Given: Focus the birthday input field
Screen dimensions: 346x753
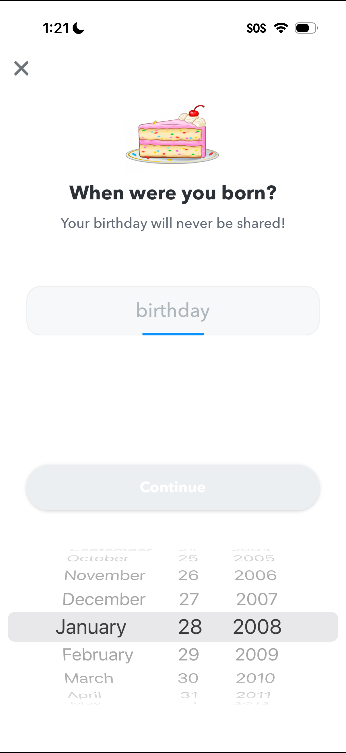Looking at the screenshot, I should 173,310.
